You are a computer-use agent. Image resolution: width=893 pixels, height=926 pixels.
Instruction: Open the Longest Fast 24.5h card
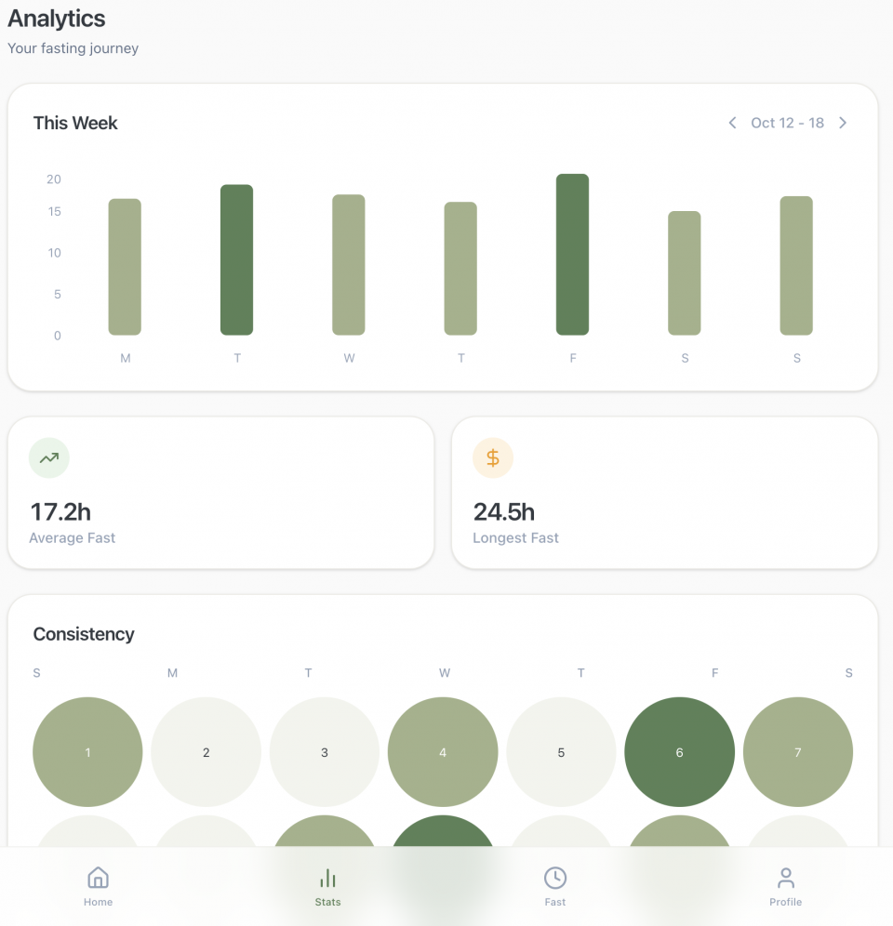coord(664,493)
